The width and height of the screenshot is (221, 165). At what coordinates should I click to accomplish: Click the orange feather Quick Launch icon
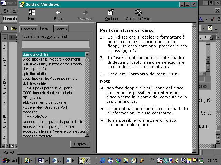click(x=142, y=161)
